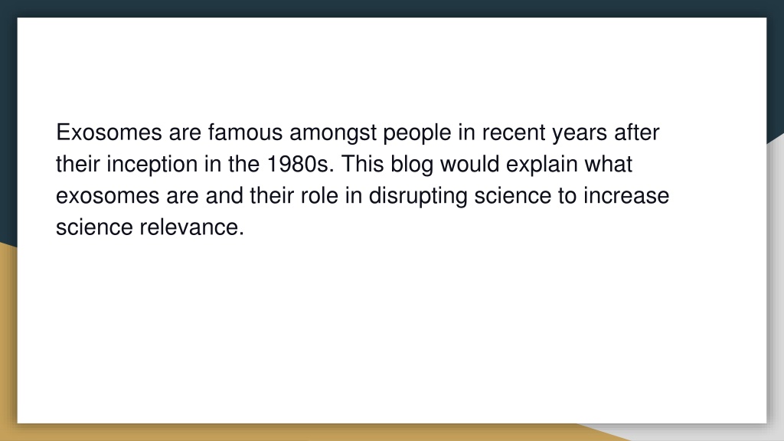Click the word "famous" in first line
784x441 pixels.
(x=245, y=132)
